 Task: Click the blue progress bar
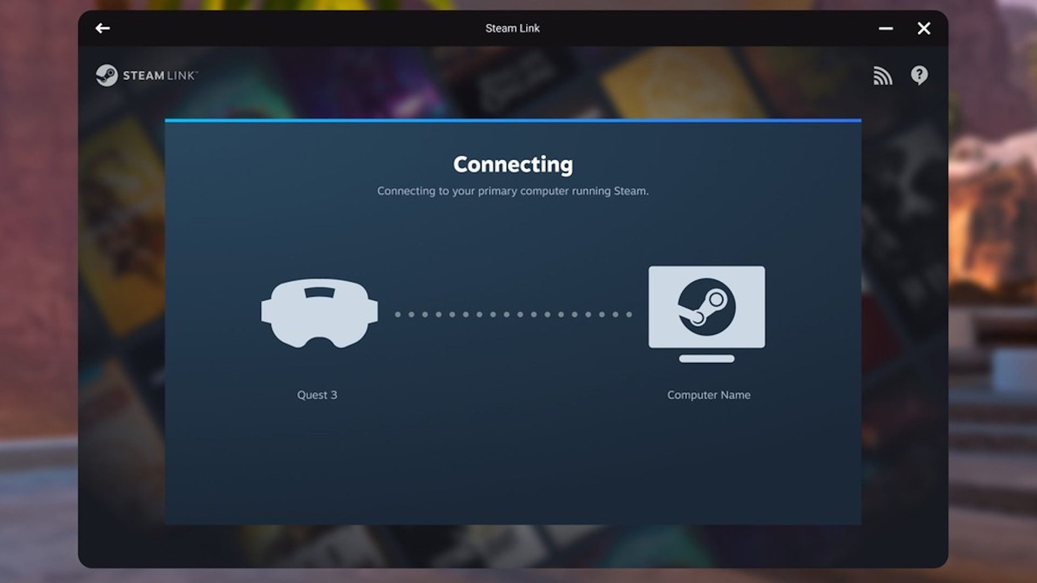pyautogui.click(x=513, y=120)
